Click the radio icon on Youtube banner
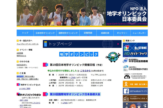The image size is (163, 108). 126,98
